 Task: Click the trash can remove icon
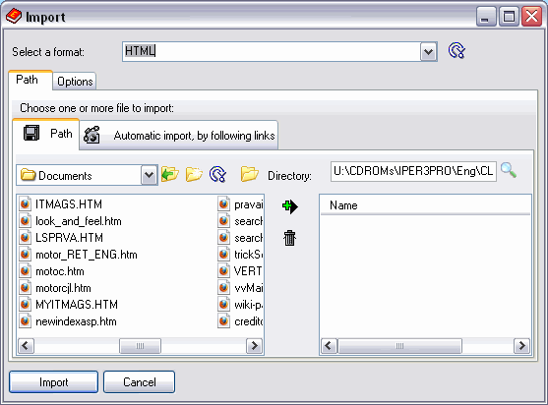[x=289, y=238]
